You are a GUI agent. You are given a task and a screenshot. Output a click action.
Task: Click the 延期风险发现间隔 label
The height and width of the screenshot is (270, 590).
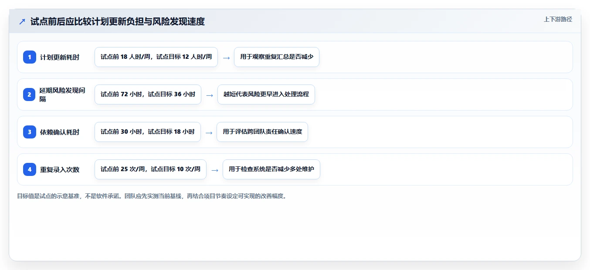pyautogui.click(x=62, y=94)
